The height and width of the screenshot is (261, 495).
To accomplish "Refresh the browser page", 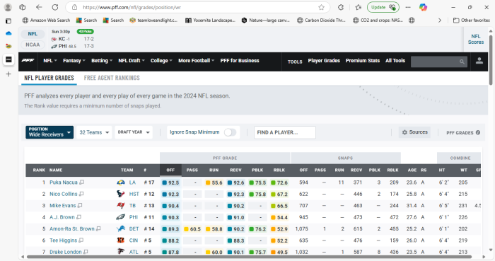I will (x=55, y=7).
